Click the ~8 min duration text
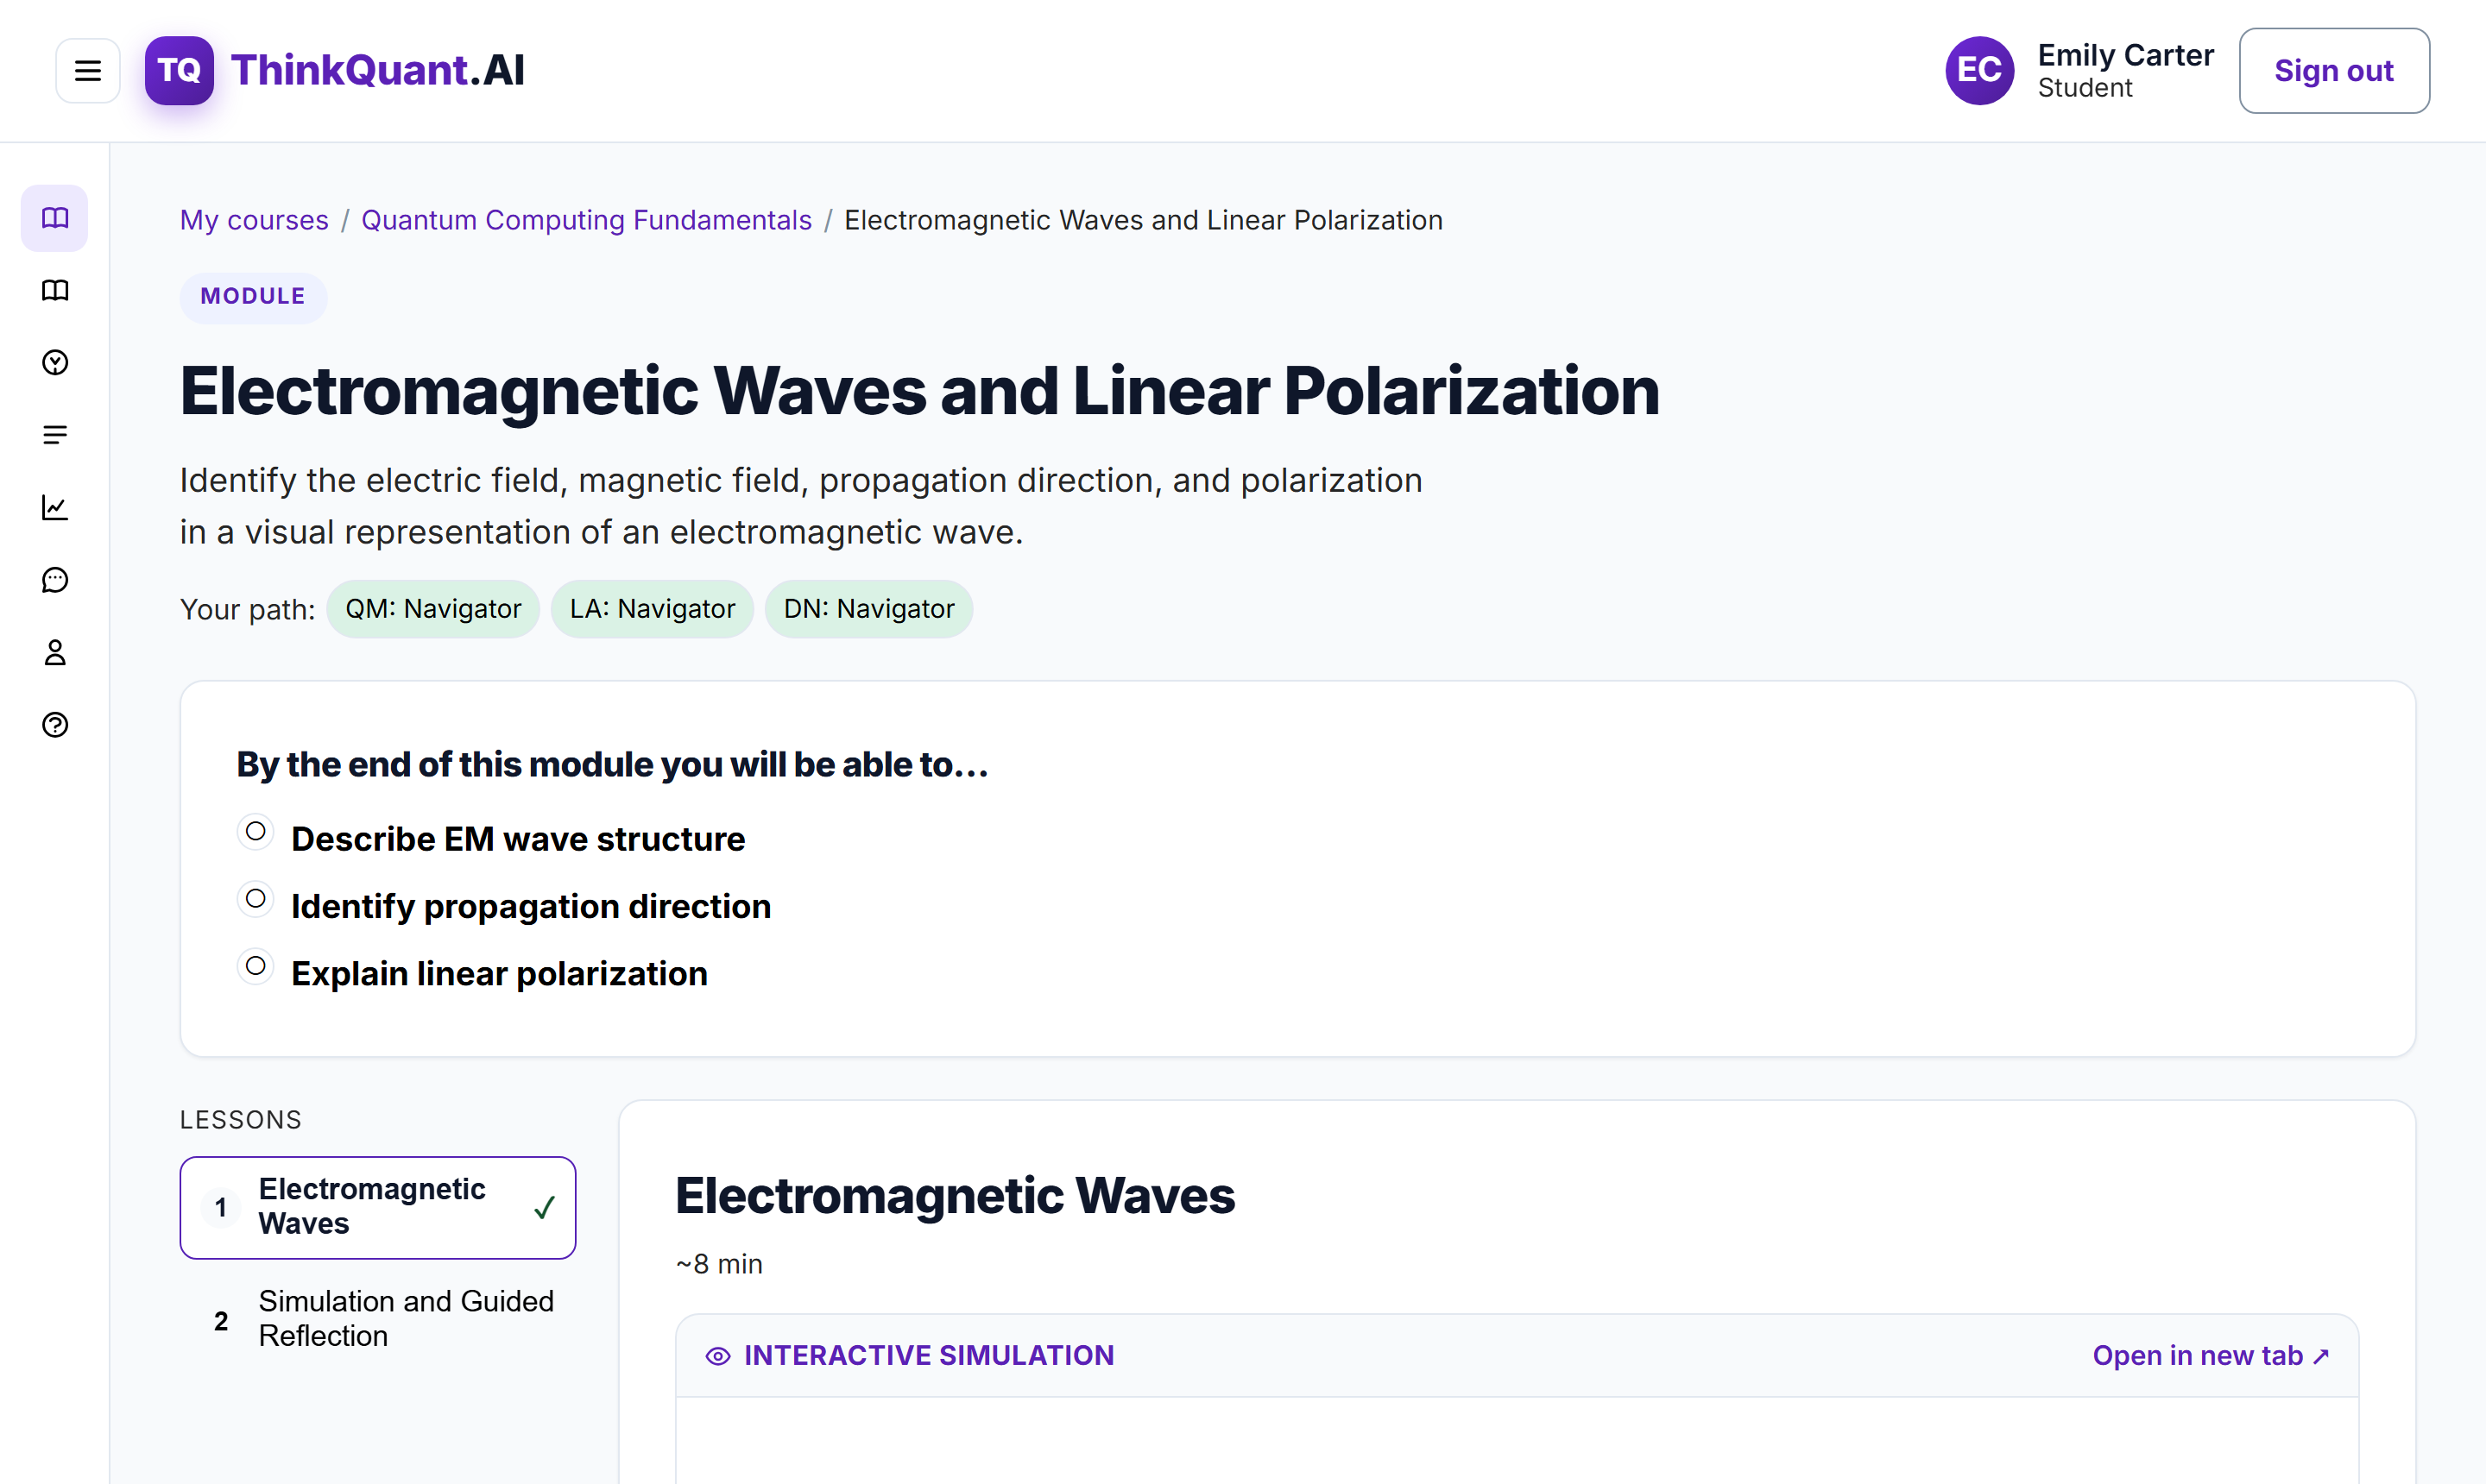 click(x=719, y=1265)
